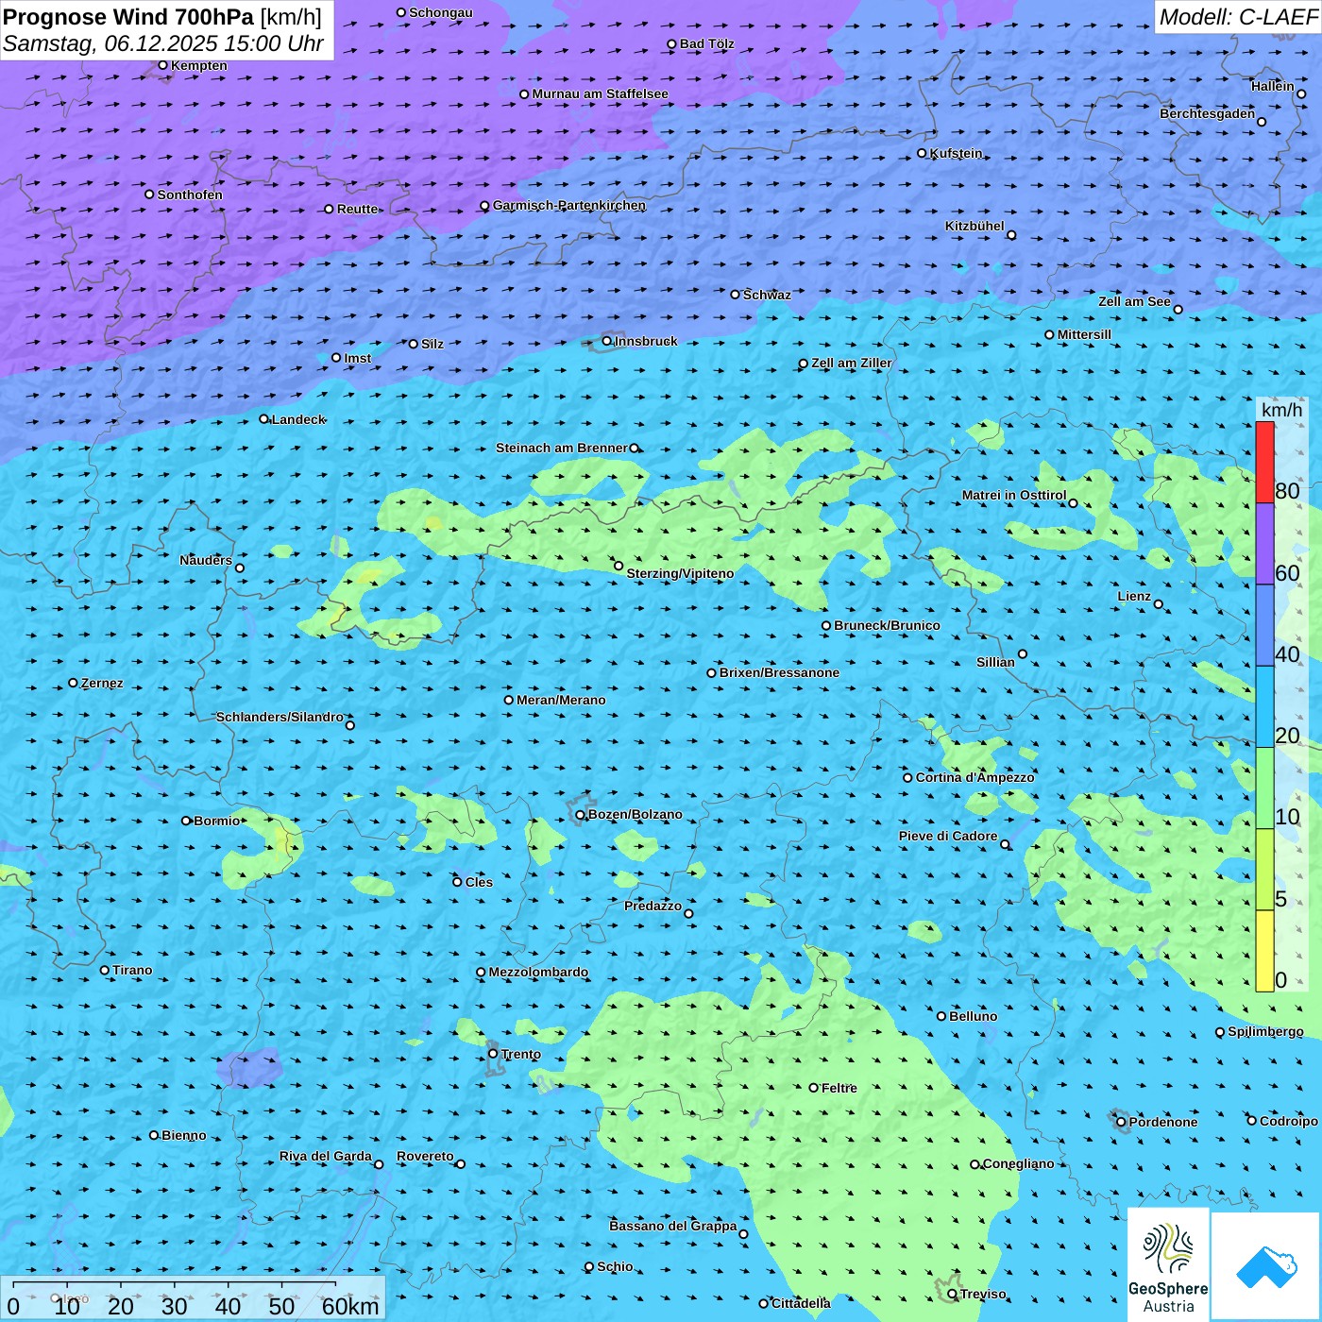Viewport: 1322px width, 1322px height.
Task: Click the 'Riva del Garda' label
Action: tap(326, 1156)
